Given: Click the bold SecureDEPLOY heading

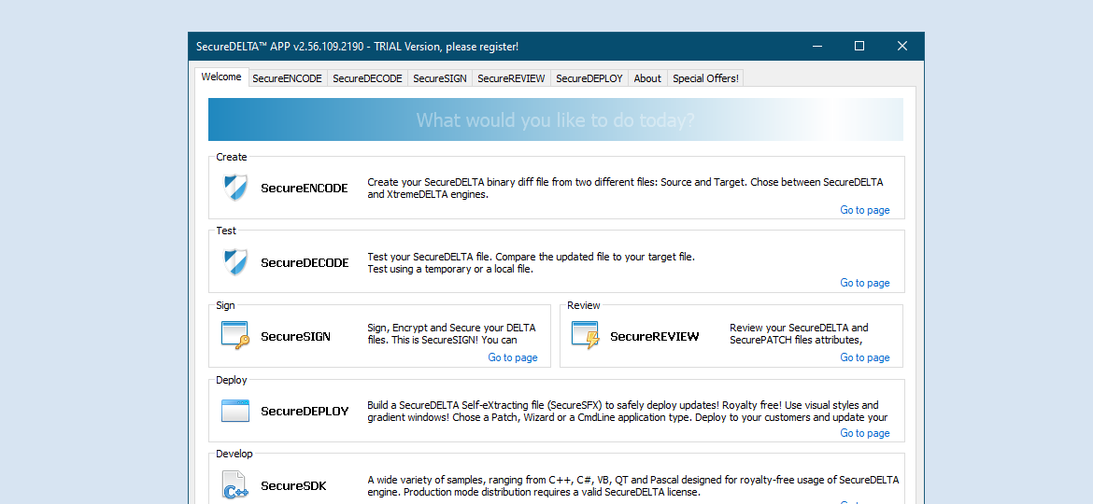Looking at the screenshot, I should point(305,412).
